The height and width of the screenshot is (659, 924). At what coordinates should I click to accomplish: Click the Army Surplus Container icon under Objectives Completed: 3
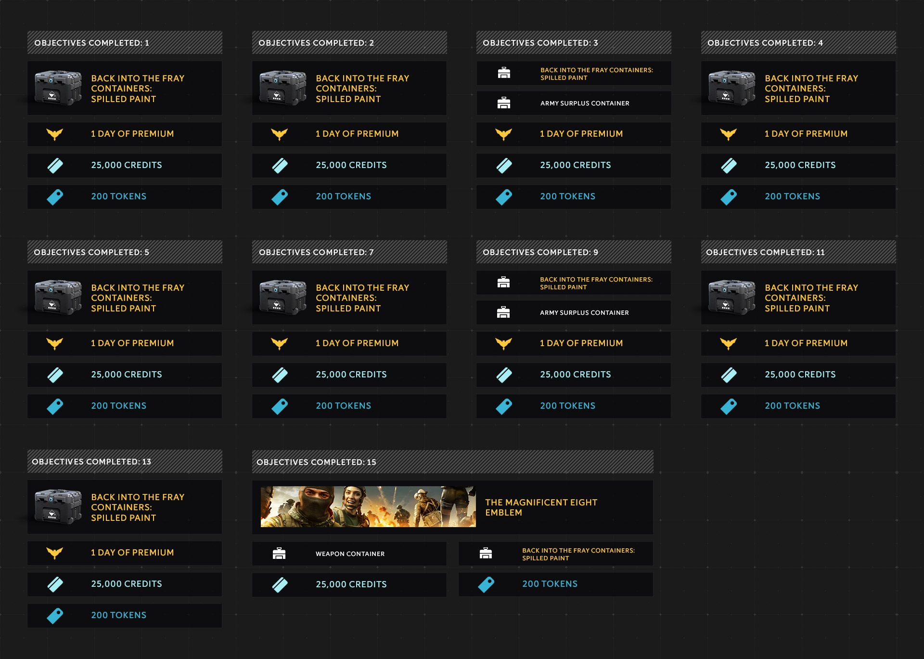point(504,103)
